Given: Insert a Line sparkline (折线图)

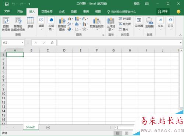Looking at the screenshot, I should point(125,19).
